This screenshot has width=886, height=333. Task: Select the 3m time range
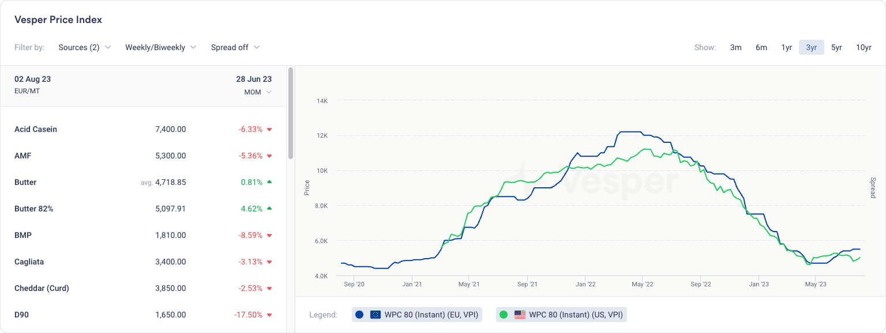pos(735,47)
